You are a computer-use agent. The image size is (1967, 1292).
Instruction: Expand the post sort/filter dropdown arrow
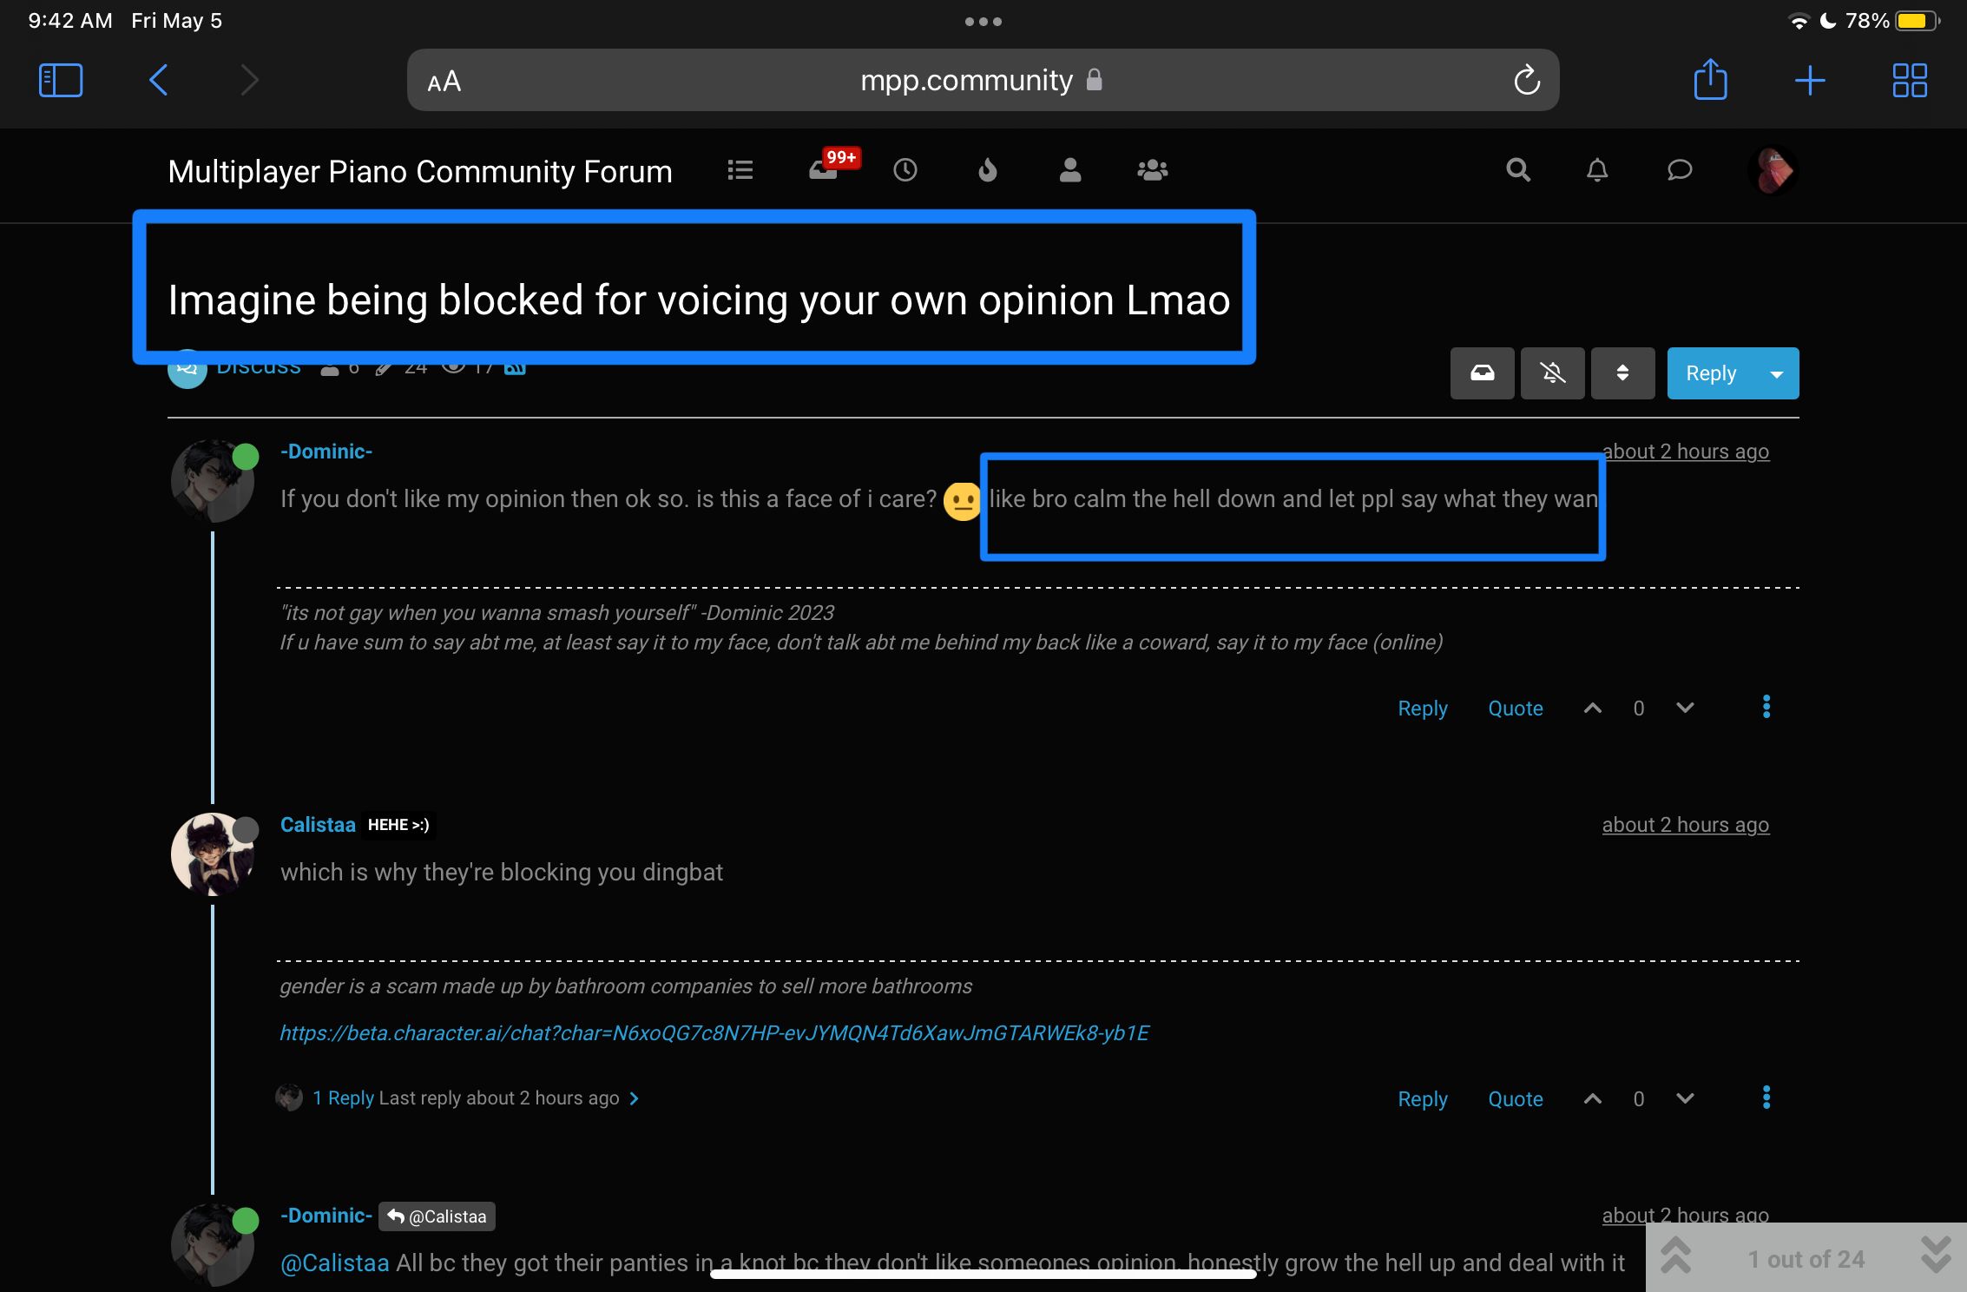pos(1622,372)
